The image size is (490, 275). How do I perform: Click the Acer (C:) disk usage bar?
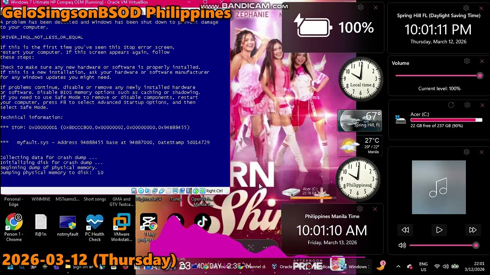[446, 120]
